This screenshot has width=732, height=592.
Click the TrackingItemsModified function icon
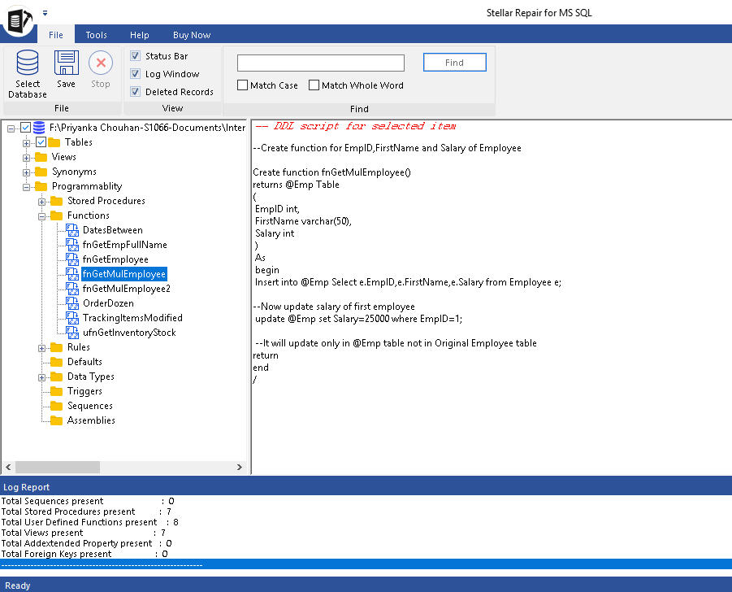72,318
